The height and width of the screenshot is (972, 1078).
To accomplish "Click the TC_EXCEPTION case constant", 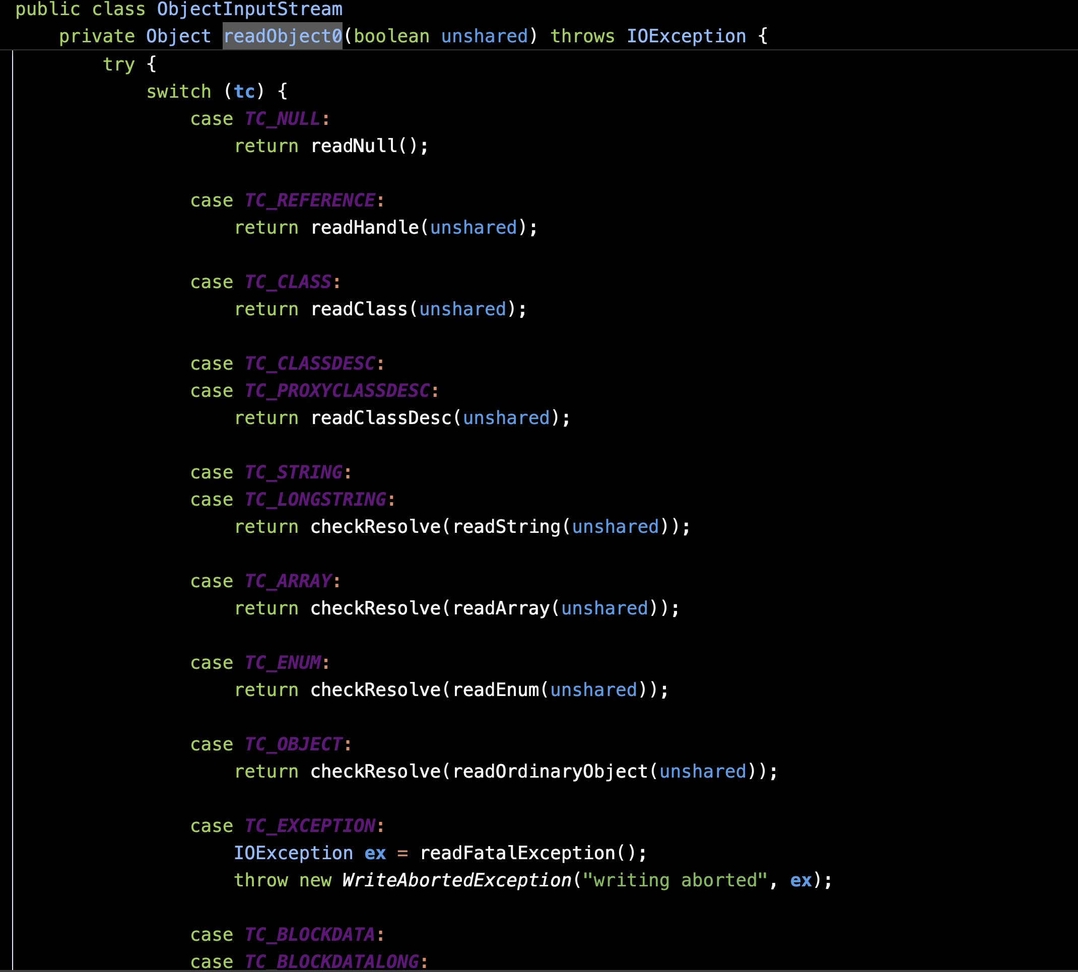I will (310, 826).
